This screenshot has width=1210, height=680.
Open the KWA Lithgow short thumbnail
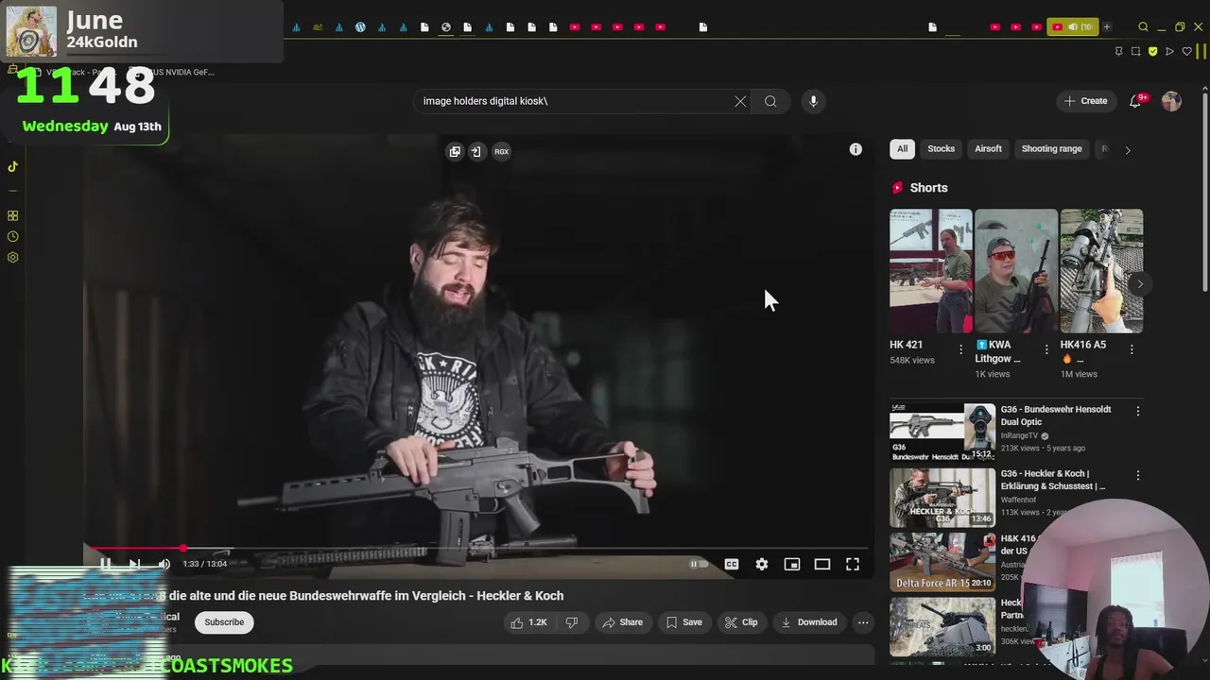(x=1015, y=271)
